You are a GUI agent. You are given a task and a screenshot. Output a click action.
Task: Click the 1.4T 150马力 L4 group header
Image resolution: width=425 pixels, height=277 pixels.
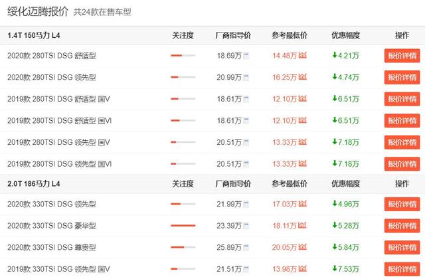pyautogui.click(x=34, y=35)
